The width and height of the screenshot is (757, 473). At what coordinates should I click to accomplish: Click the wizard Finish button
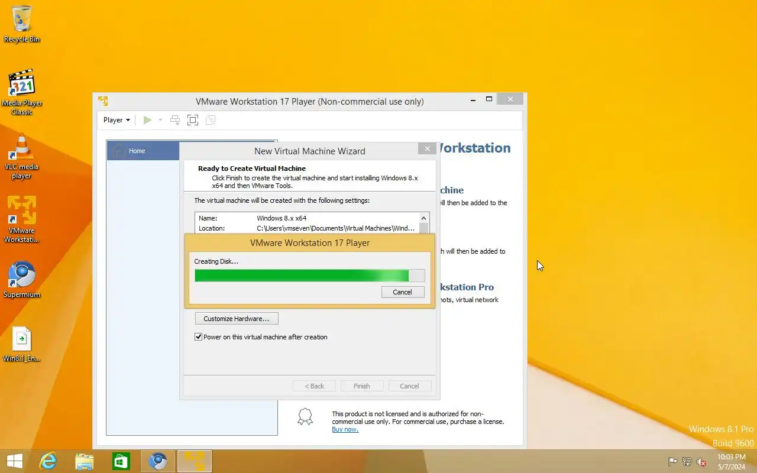(x=362, y=386)
